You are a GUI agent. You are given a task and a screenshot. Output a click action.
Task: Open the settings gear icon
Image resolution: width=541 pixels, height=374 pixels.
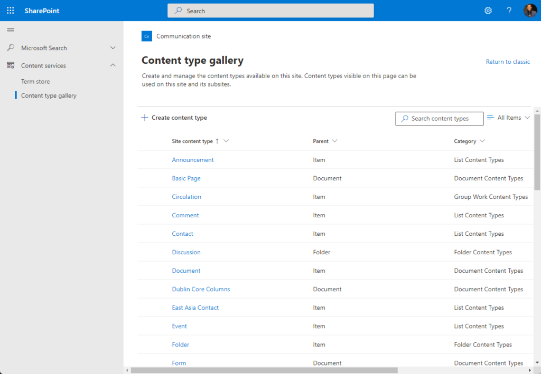[488, 11]
